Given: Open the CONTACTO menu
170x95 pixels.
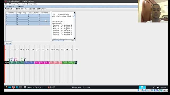Looking at the screenshot, I should point(41,9).
